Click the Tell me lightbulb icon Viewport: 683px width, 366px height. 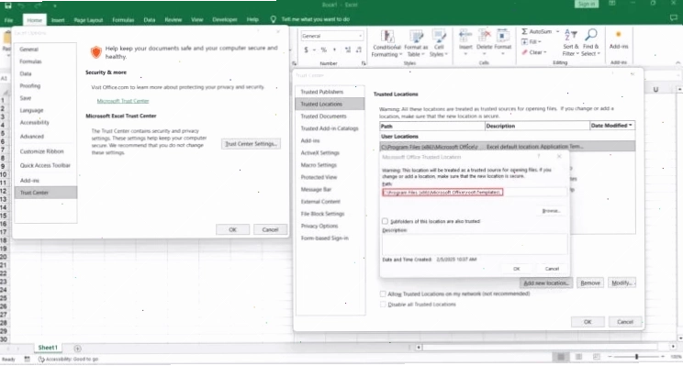point(274,19)
